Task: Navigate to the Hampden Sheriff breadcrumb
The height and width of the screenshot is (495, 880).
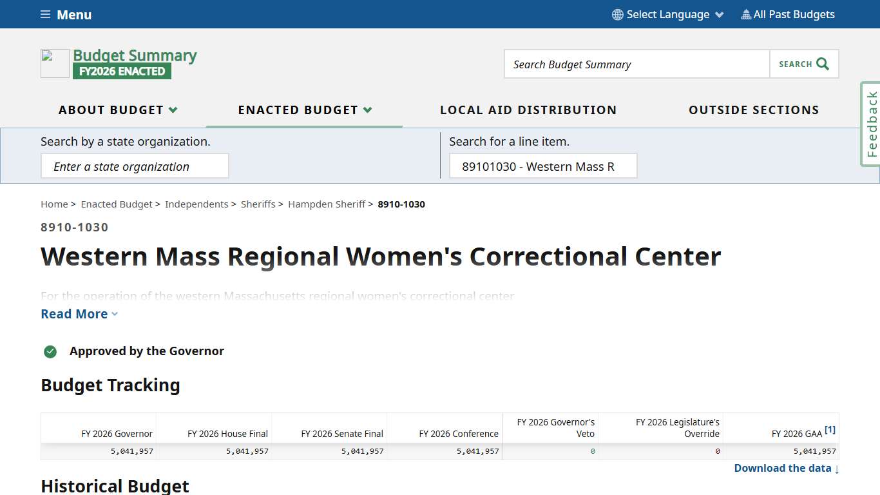Action: click(327, 204)
